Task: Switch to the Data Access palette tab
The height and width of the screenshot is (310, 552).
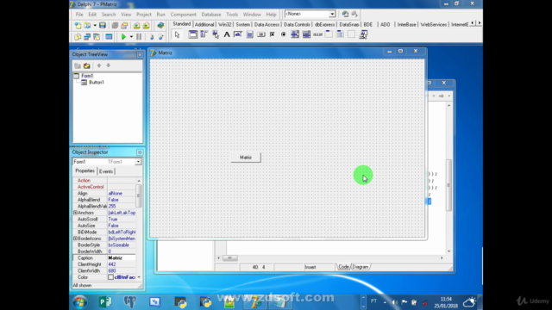Action: click(x=267, y=25)
